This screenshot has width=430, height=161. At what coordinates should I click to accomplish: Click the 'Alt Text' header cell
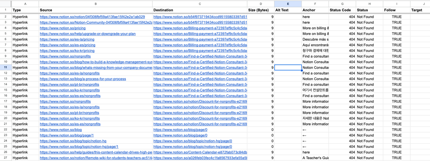pos(288,10)
